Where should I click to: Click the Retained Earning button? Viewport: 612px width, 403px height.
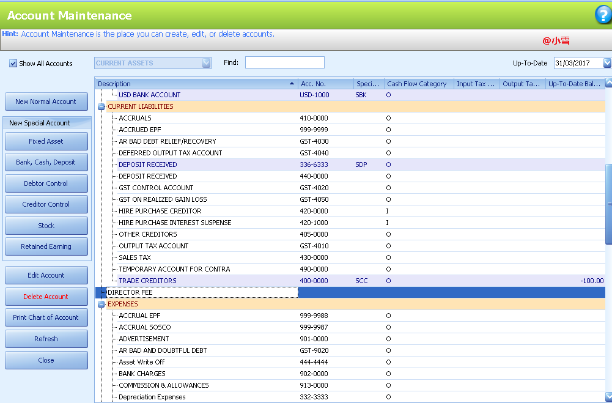tap(46, 246)
